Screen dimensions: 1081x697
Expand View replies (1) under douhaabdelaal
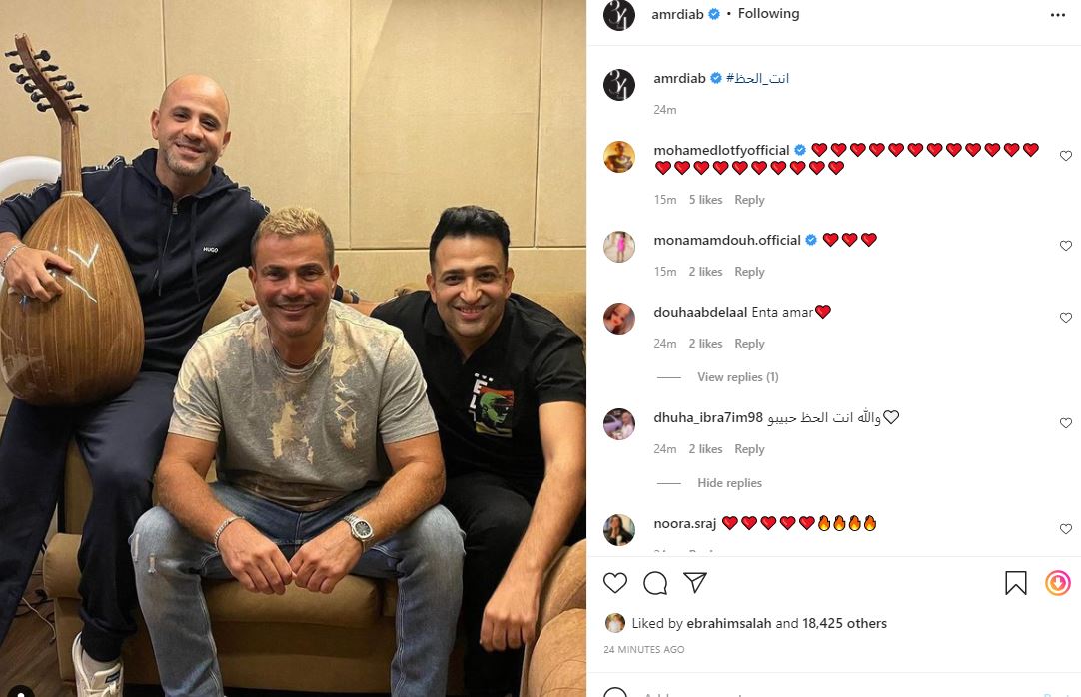(x=737, y=377)
